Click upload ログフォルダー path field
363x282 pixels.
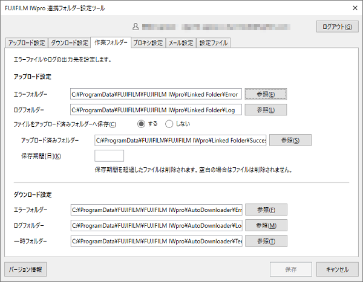tap(156, 110)
